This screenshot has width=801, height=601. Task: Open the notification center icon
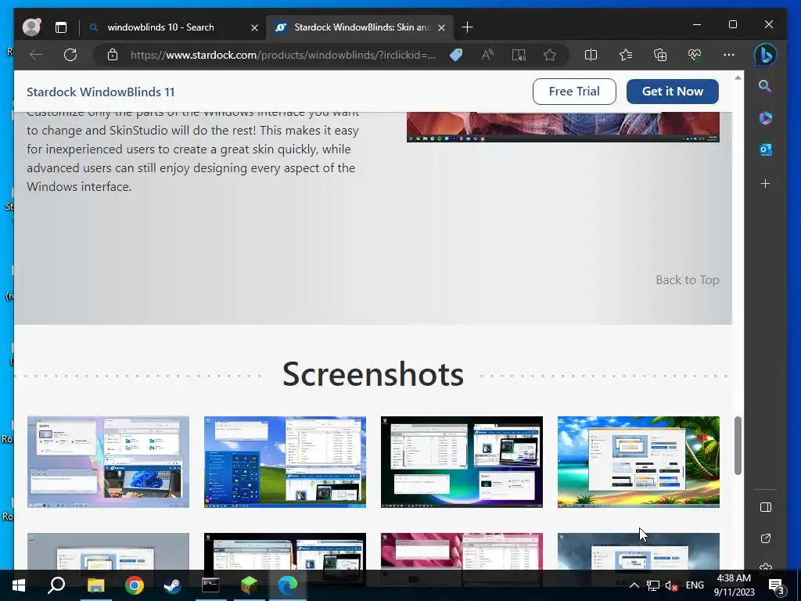tap(776, 586)
